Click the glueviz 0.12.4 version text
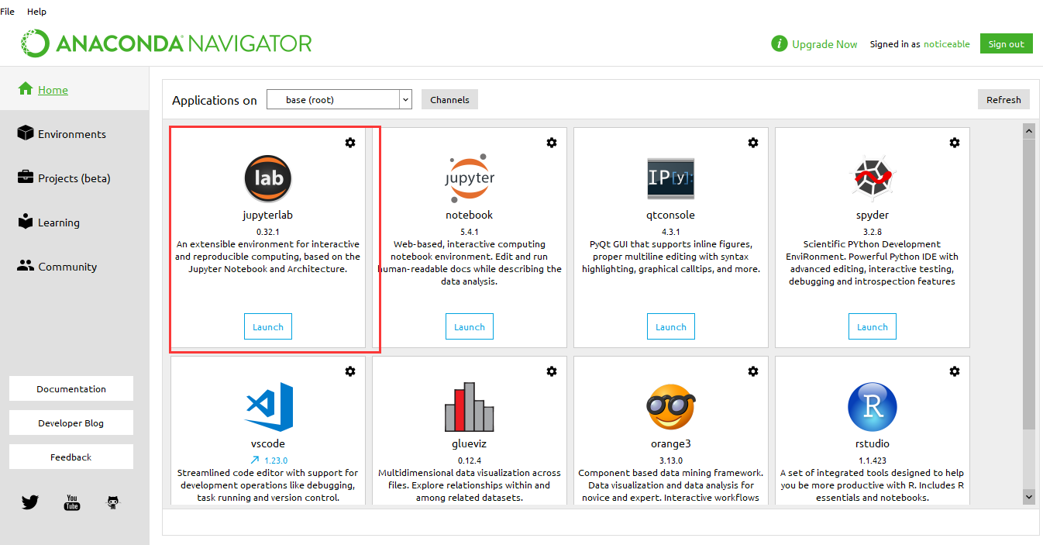The image size is (1043, 545). (x=470, y=460)
